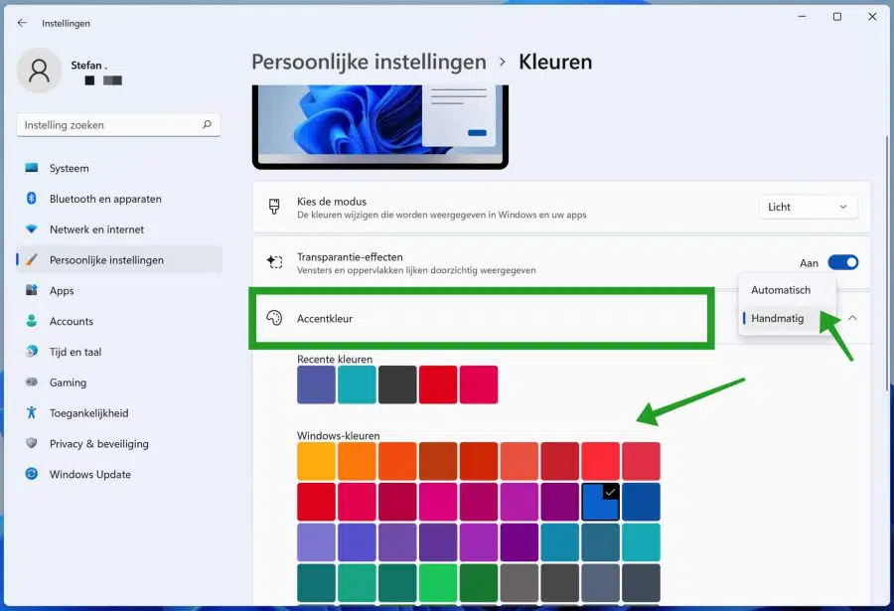Click the Toegankelijkheid figure icon

(32, 412)
